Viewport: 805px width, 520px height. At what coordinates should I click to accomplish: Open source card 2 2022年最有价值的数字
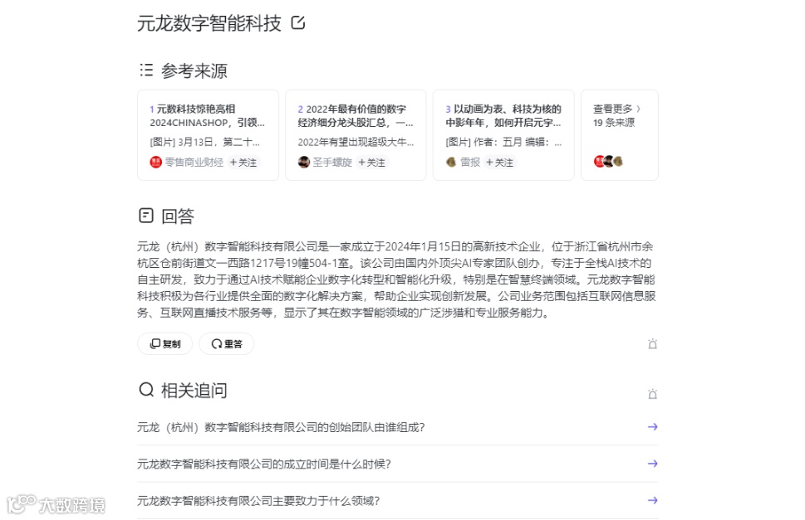[x=356, y=134]
